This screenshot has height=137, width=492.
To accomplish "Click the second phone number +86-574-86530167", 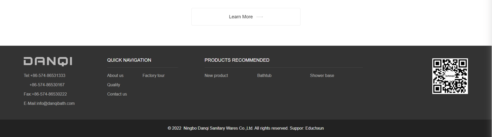I will tap(47, 85).
